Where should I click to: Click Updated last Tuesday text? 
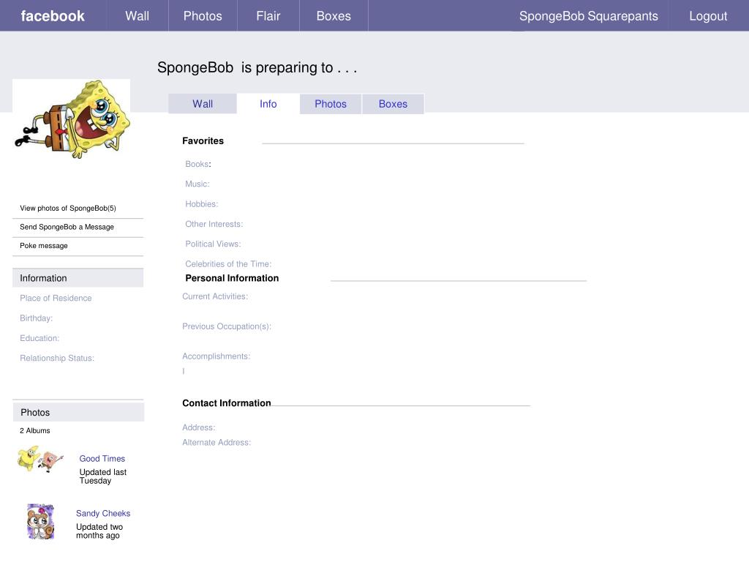pyautogui.click(x=102, y=476)
